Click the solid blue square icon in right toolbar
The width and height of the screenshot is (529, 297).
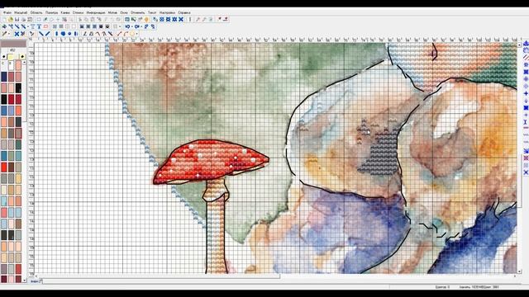[x=526, y=108]
